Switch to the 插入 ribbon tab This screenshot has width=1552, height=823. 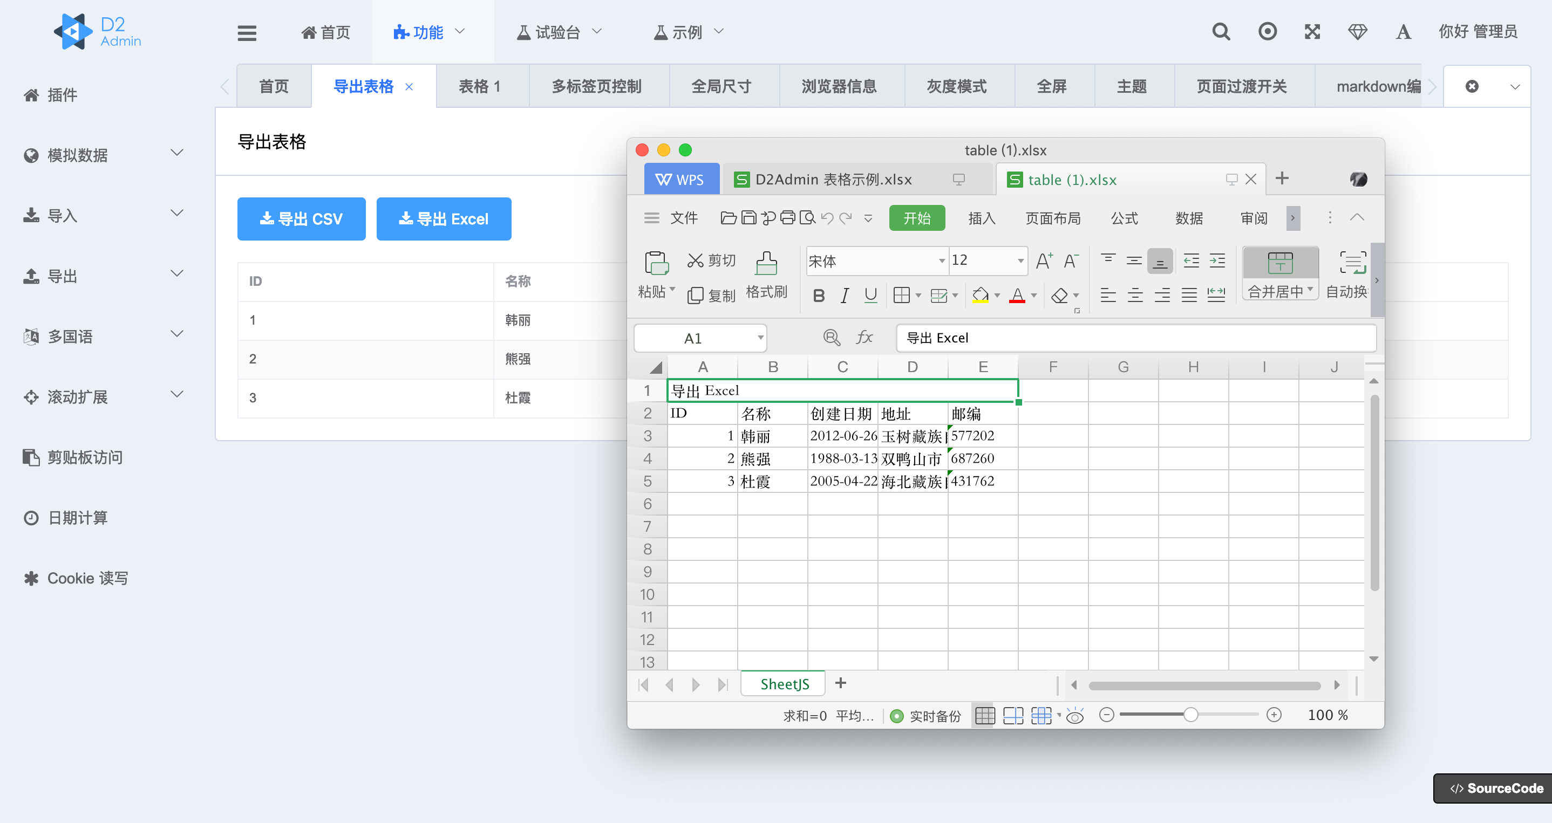[x=982, y=218]
